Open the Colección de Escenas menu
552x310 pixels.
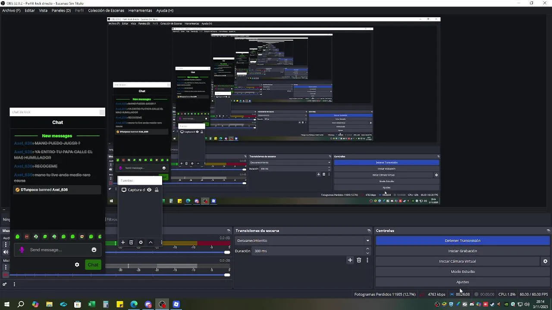pyautogui.click(x=106, y=10)
